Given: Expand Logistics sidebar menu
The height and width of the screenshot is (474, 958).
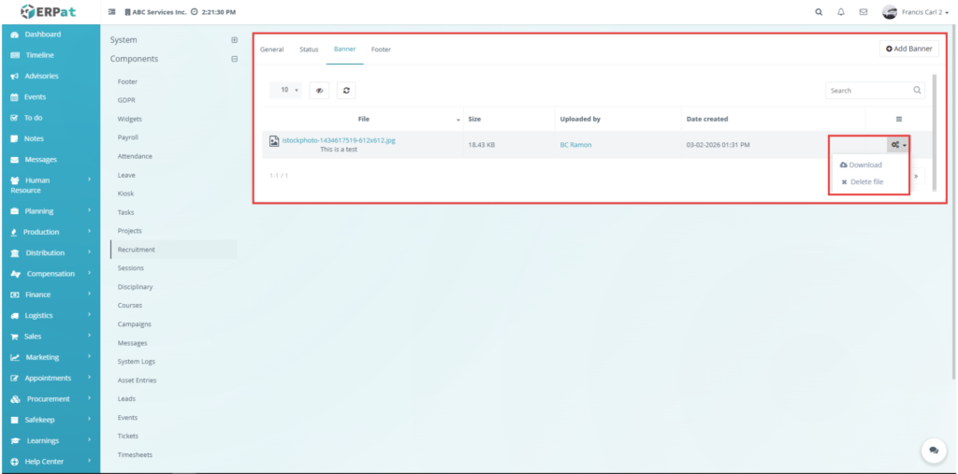Looking at the screenshot, I should [x=51, y=315].
